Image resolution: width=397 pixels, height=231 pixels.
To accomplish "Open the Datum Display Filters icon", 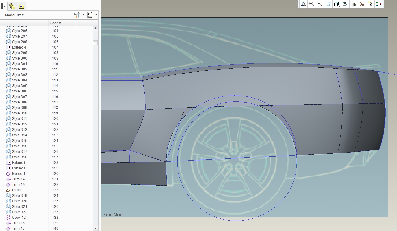I will pyautogui.click(x=362, y=4).
